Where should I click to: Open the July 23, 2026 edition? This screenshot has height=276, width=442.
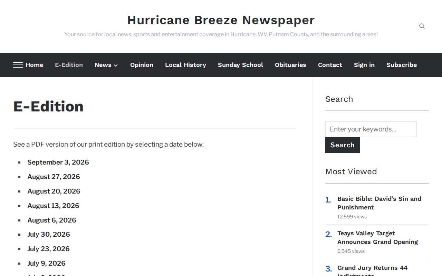pyautogui.click(x=48, y=249)
